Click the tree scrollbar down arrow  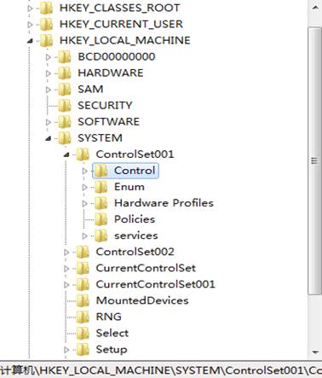(x=315, y=352)
